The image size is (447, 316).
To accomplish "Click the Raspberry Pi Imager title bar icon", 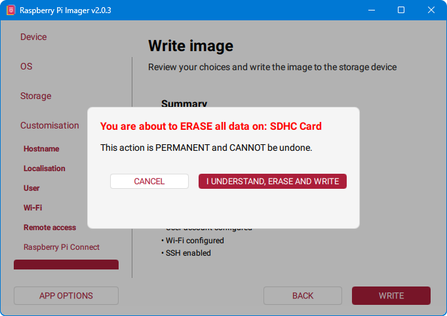I will [x=10, y=10].
